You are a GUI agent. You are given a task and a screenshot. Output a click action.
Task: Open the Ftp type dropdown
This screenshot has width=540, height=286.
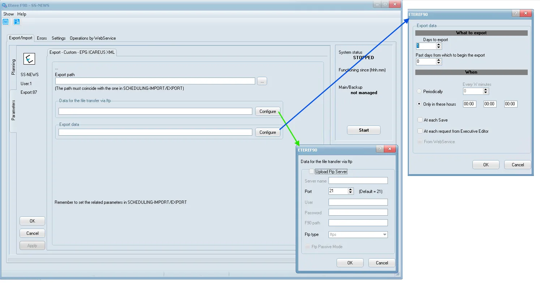click(384, 234)
